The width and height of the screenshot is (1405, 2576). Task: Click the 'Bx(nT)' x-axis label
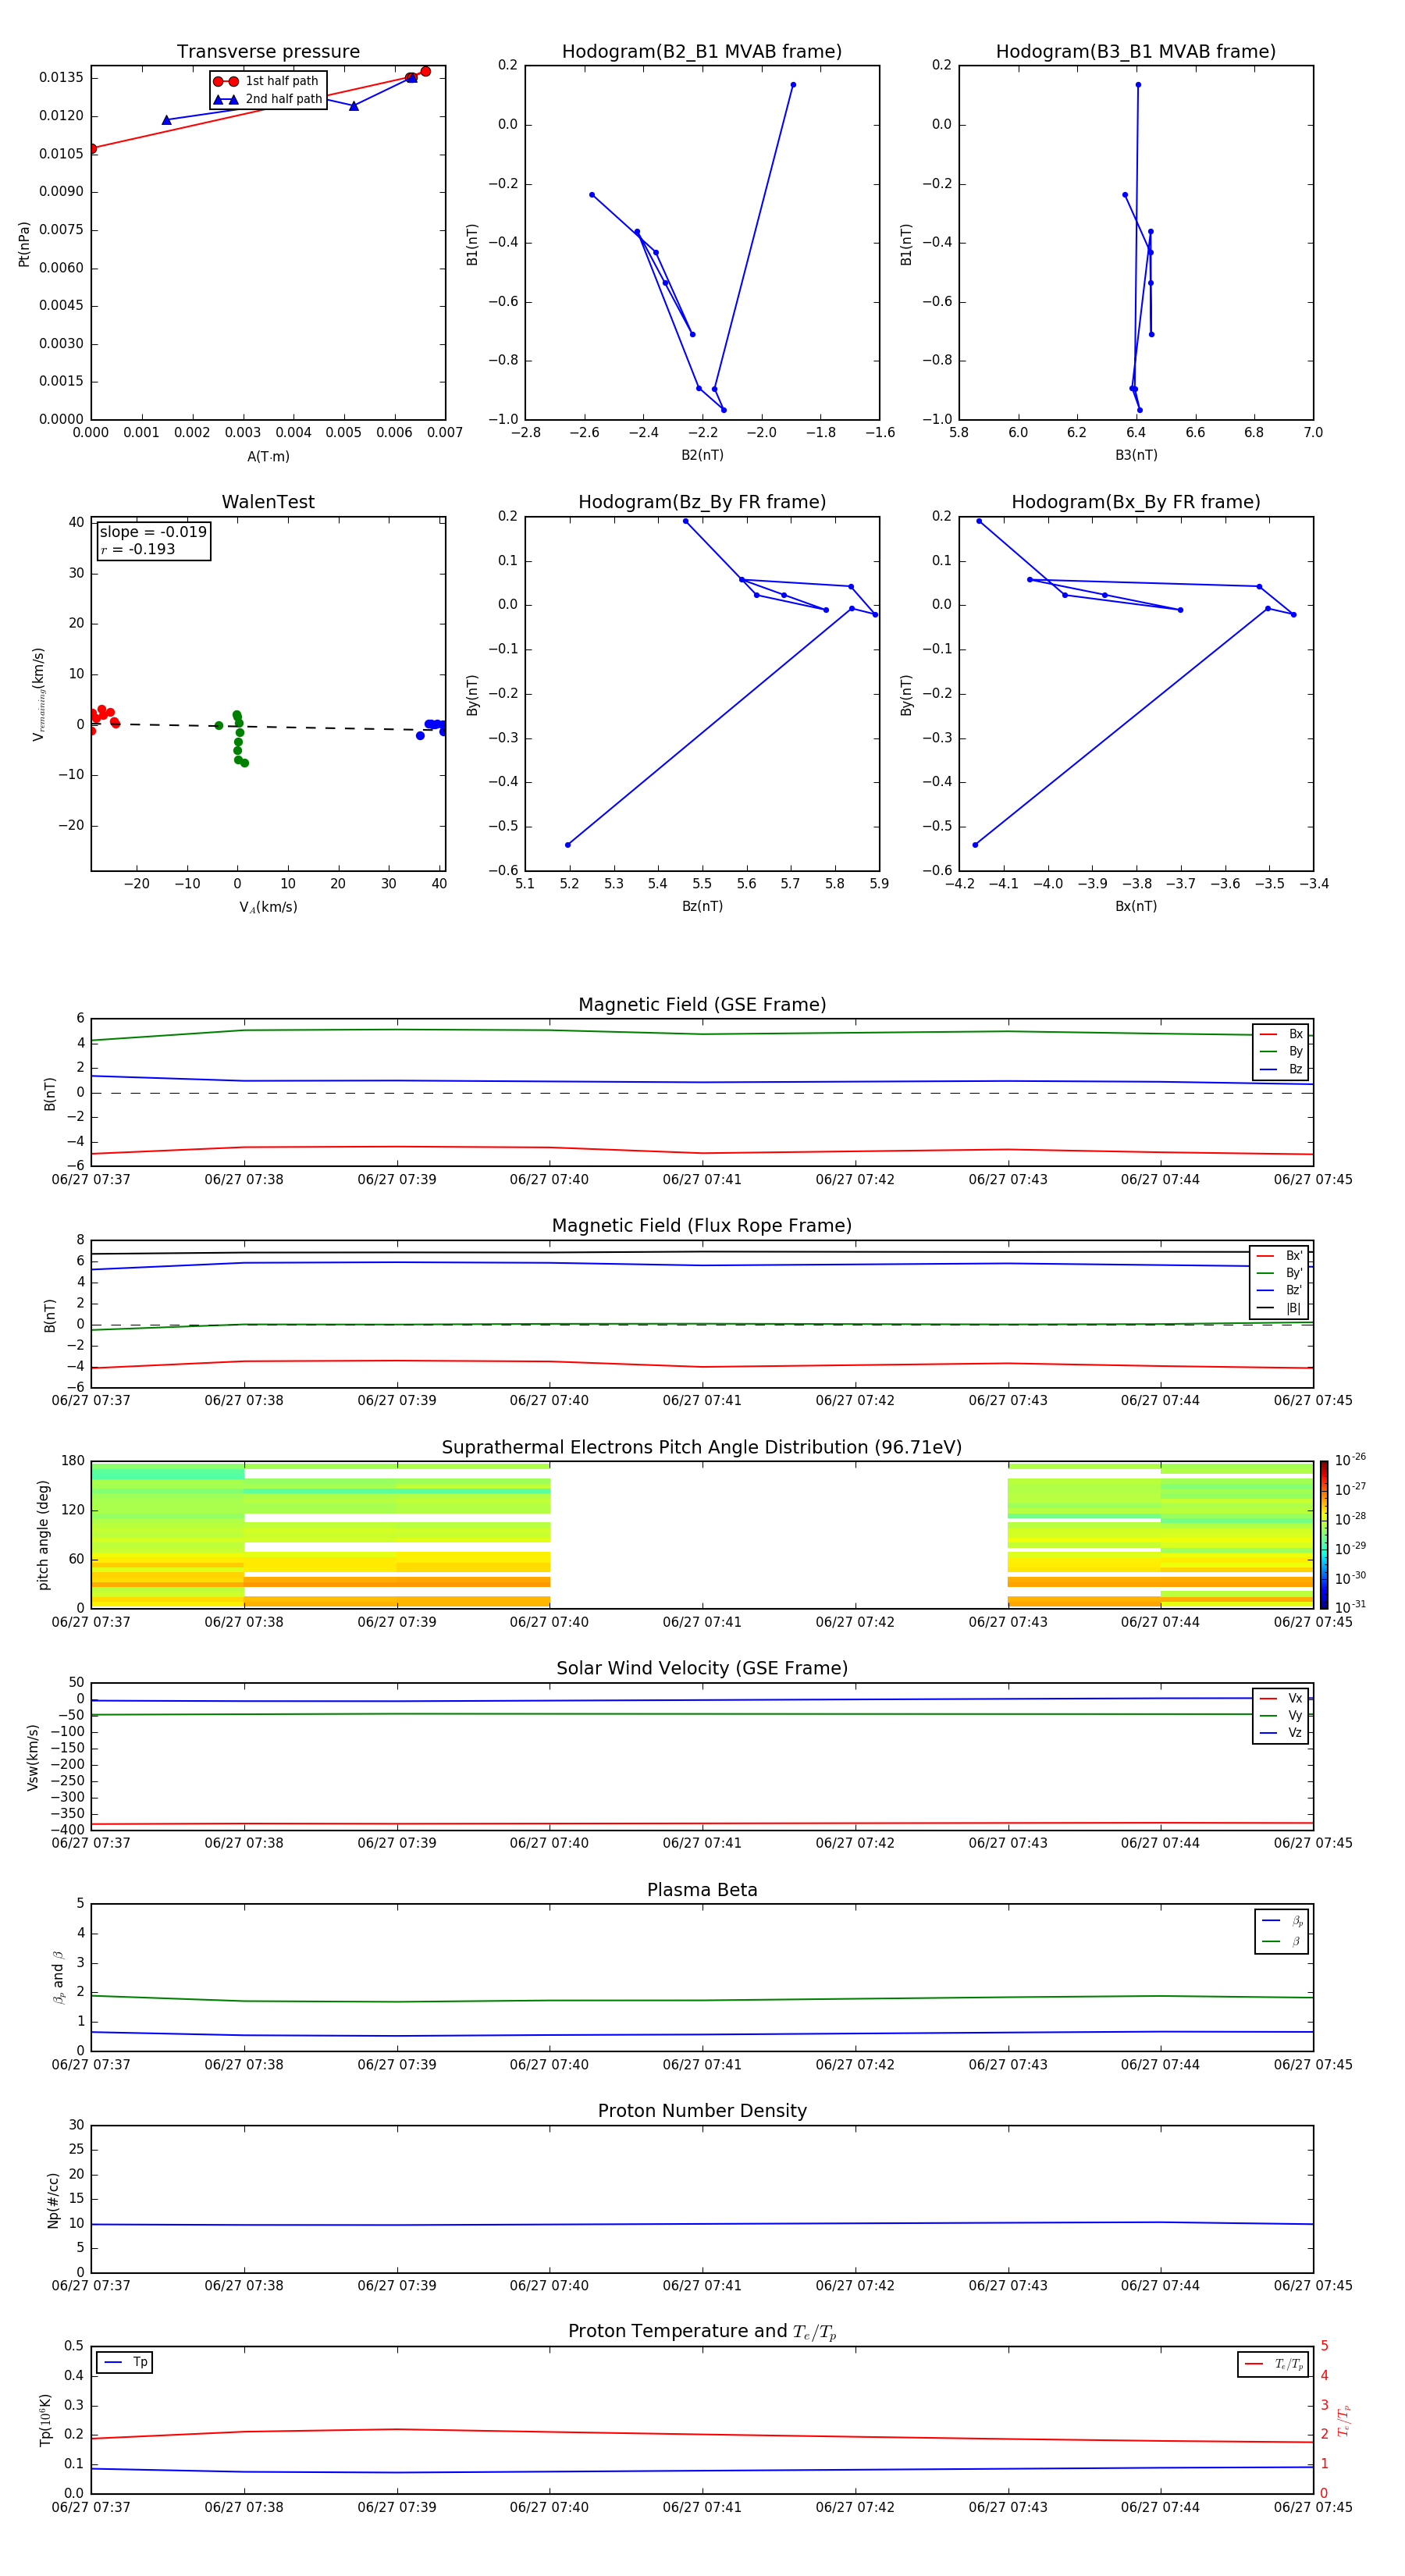(1136, 906)
